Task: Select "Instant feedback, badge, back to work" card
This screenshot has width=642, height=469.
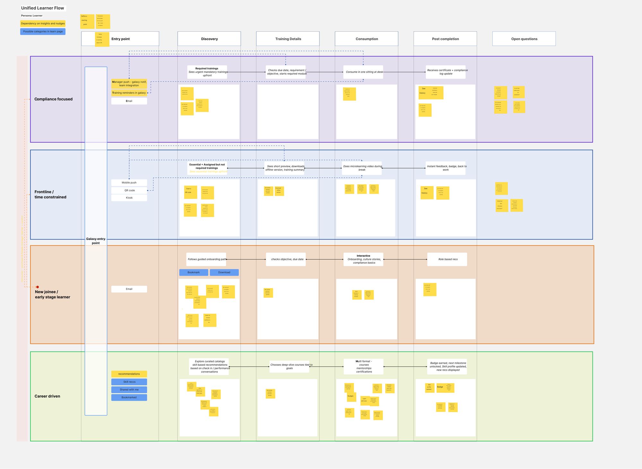Action: (446, 168)
